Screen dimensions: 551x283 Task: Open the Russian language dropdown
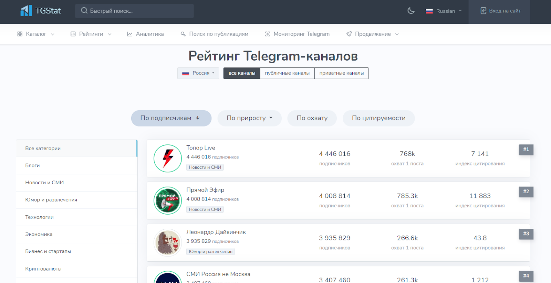444,11
